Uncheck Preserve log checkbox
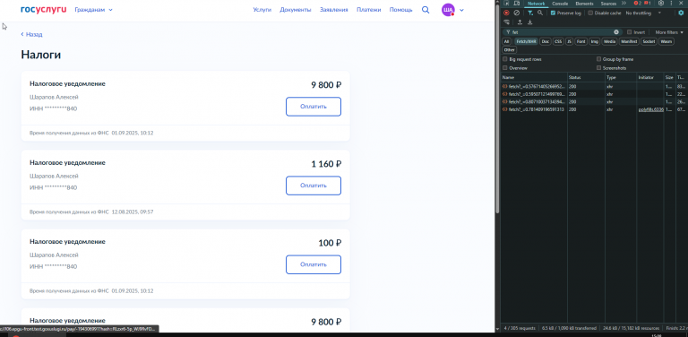This screenshot has width=688, height=337. 554,13
